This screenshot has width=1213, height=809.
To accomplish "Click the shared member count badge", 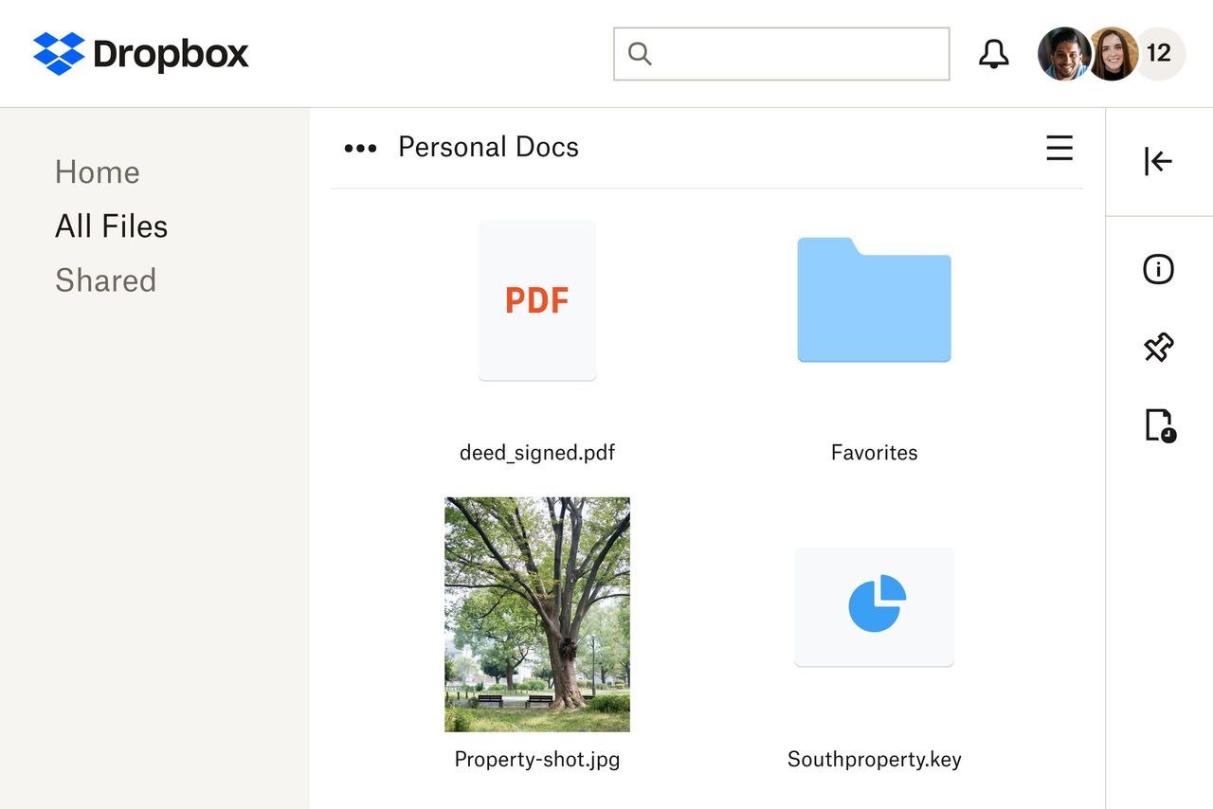I will 1159,54.
